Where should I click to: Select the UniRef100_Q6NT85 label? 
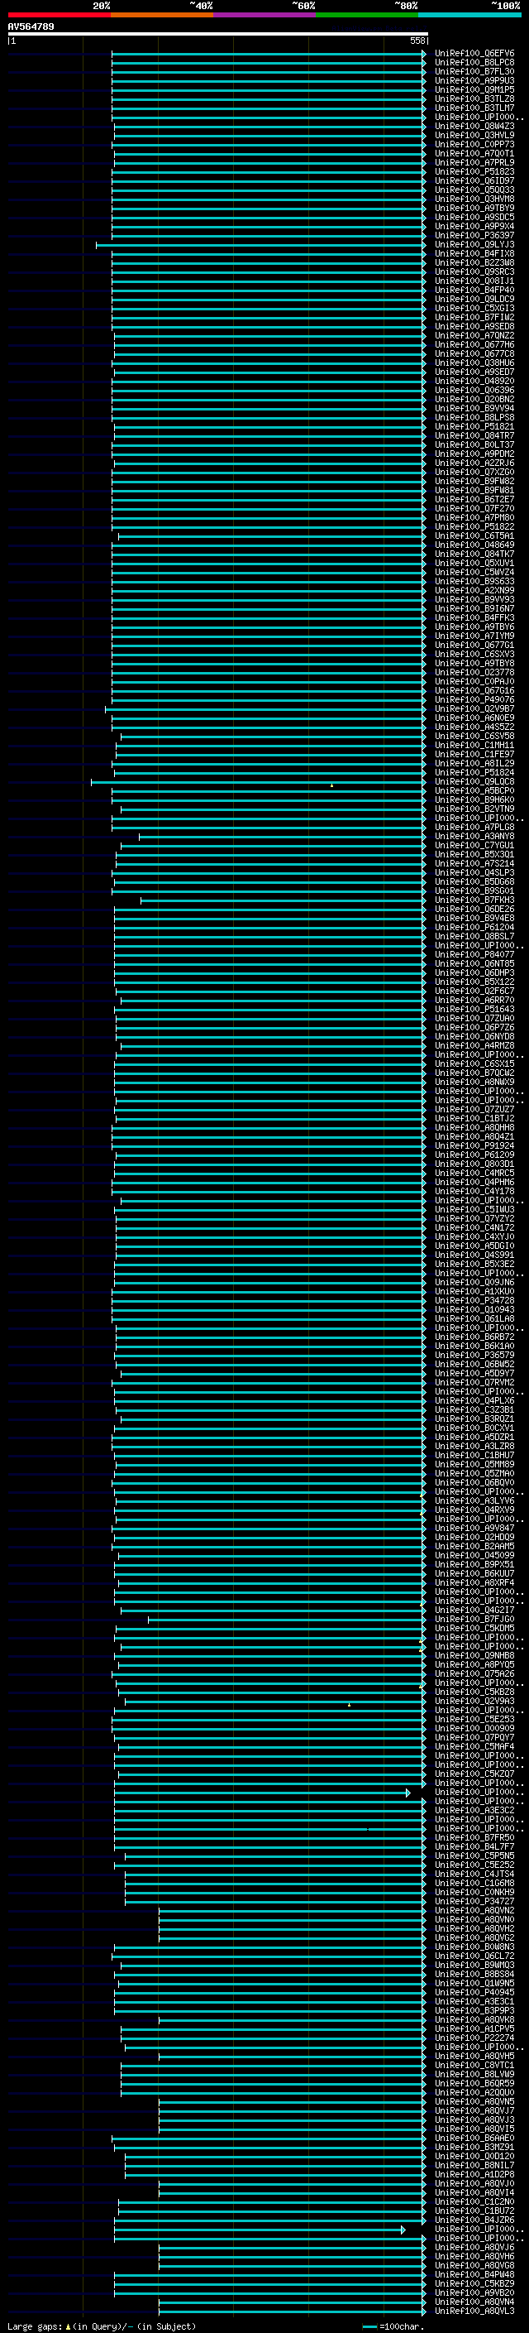click(x=474, y=963)
